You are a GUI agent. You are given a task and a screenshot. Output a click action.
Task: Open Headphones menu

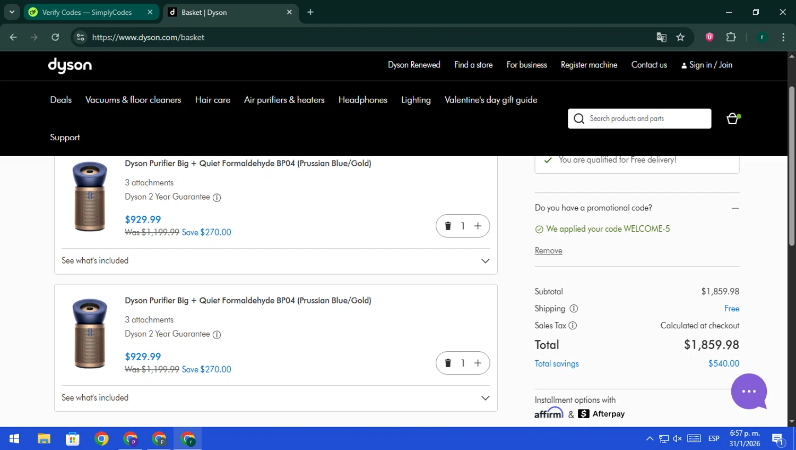363,100
